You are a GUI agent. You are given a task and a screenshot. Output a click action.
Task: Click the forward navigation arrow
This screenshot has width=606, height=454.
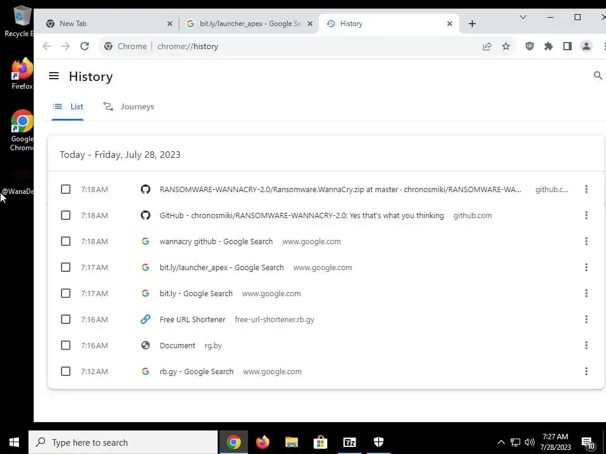click(x=66, y=46)
